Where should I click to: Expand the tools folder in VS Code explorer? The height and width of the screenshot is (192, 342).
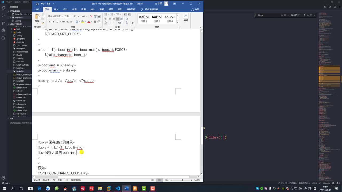tap(19, 32)
